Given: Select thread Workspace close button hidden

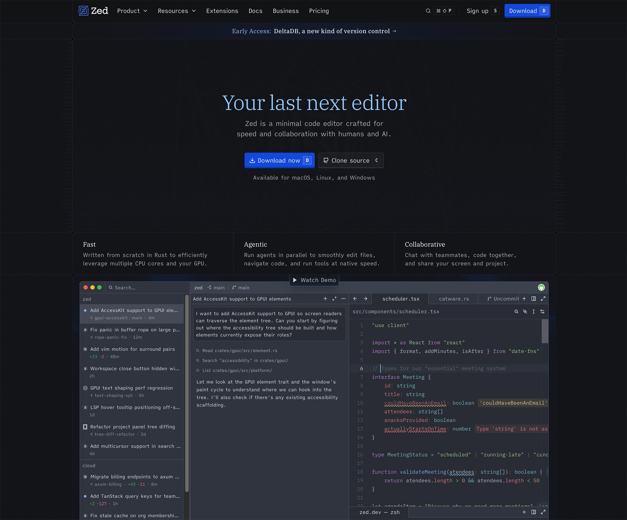Looking at the screenshot, I should click(132, 372).
